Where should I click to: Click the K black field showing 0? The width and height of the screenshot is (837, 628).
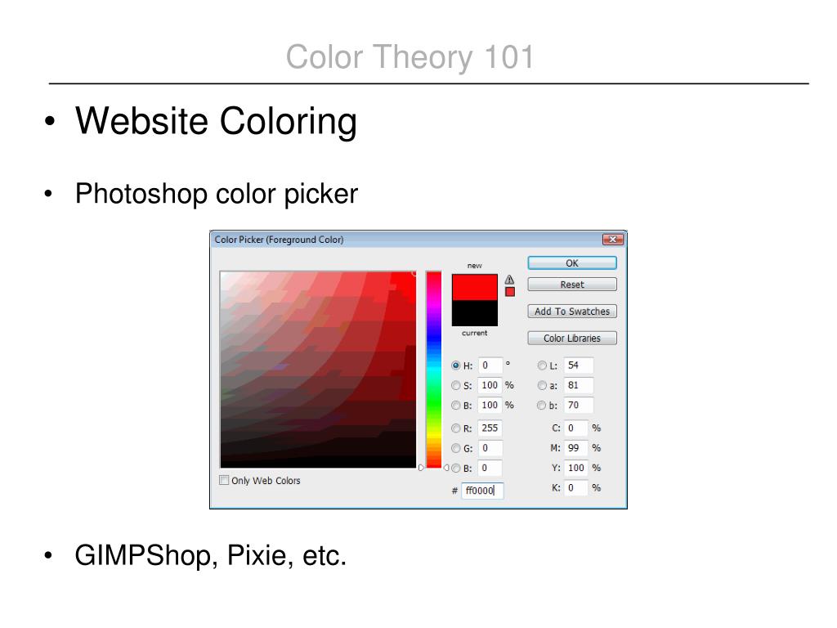576,487
